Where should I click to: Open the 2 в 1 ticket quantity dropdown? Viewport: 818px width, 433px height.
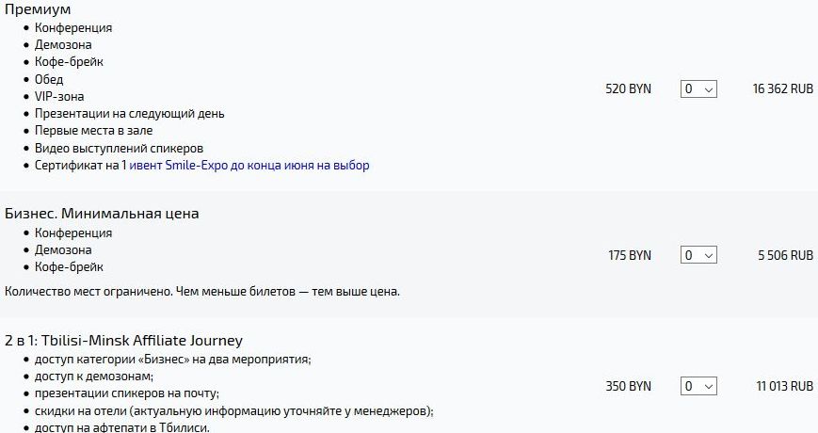tap(698, 386)
